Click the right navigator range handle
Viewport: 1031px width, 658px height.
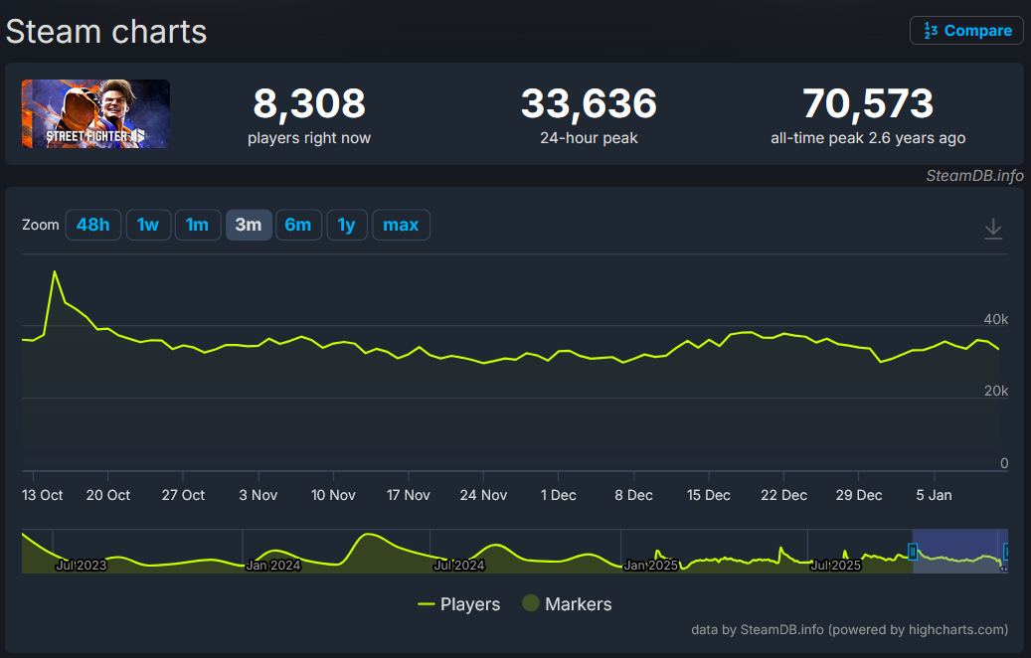tap(1005, 552)
